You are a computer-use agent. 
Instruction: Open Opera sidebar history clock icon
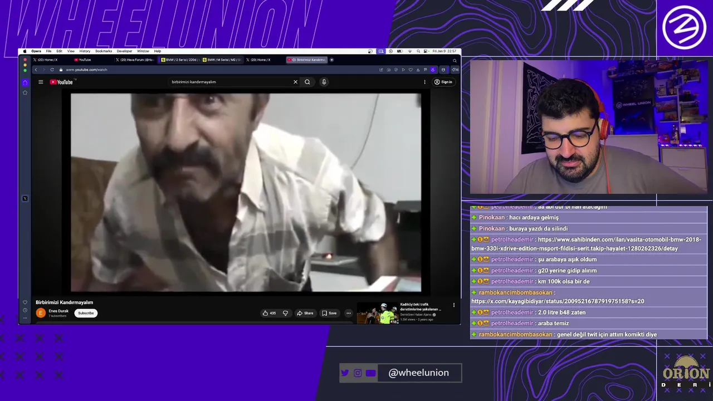pyautogui.click(x=25, y=310)
